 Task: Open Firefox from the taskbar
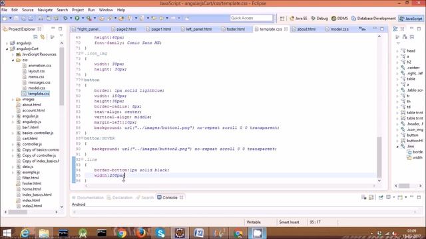141,233
